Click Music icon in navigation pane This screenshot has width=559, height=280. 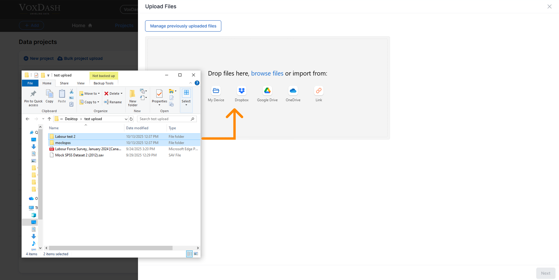34,243
